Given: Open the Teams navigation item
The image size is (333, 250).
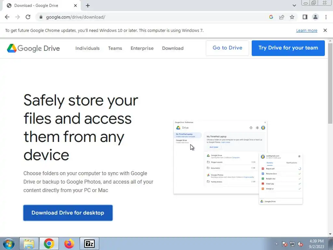Looking at the screenshot, I should [115, 48].
